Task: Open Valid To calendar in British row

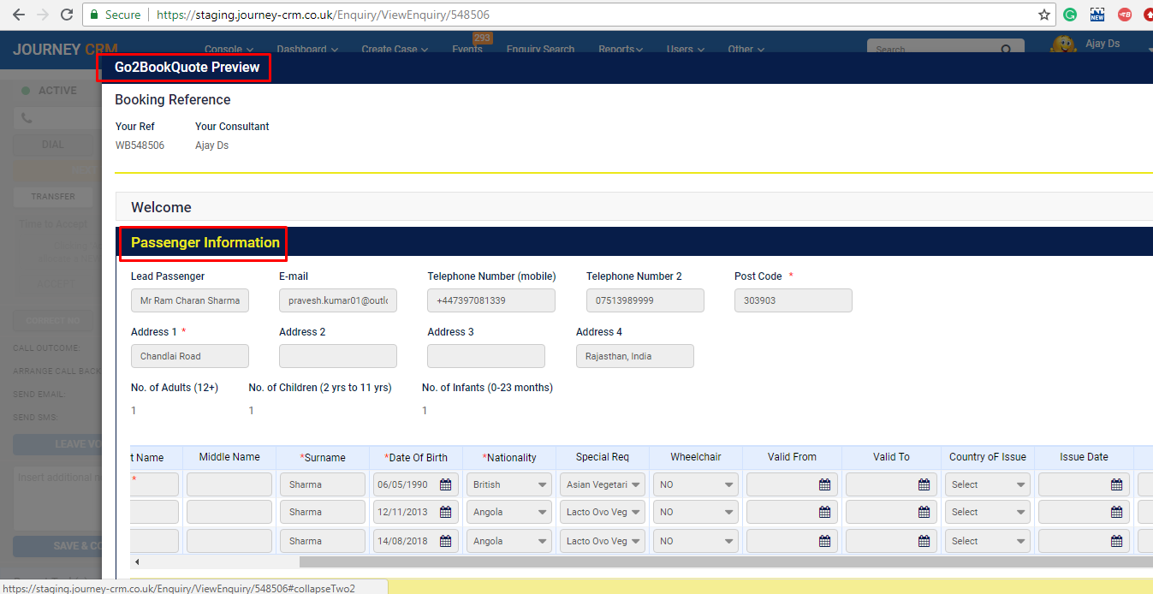Action: (924, 484)
